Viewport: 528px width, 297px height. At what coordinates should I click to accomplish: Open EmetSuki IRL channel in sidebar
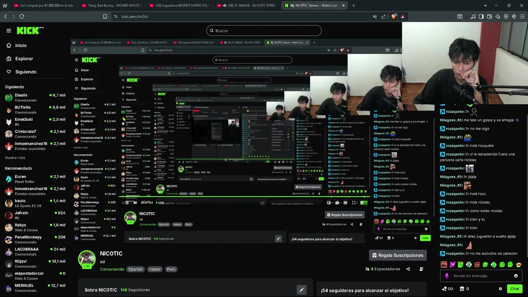click(x=35, y=122)
